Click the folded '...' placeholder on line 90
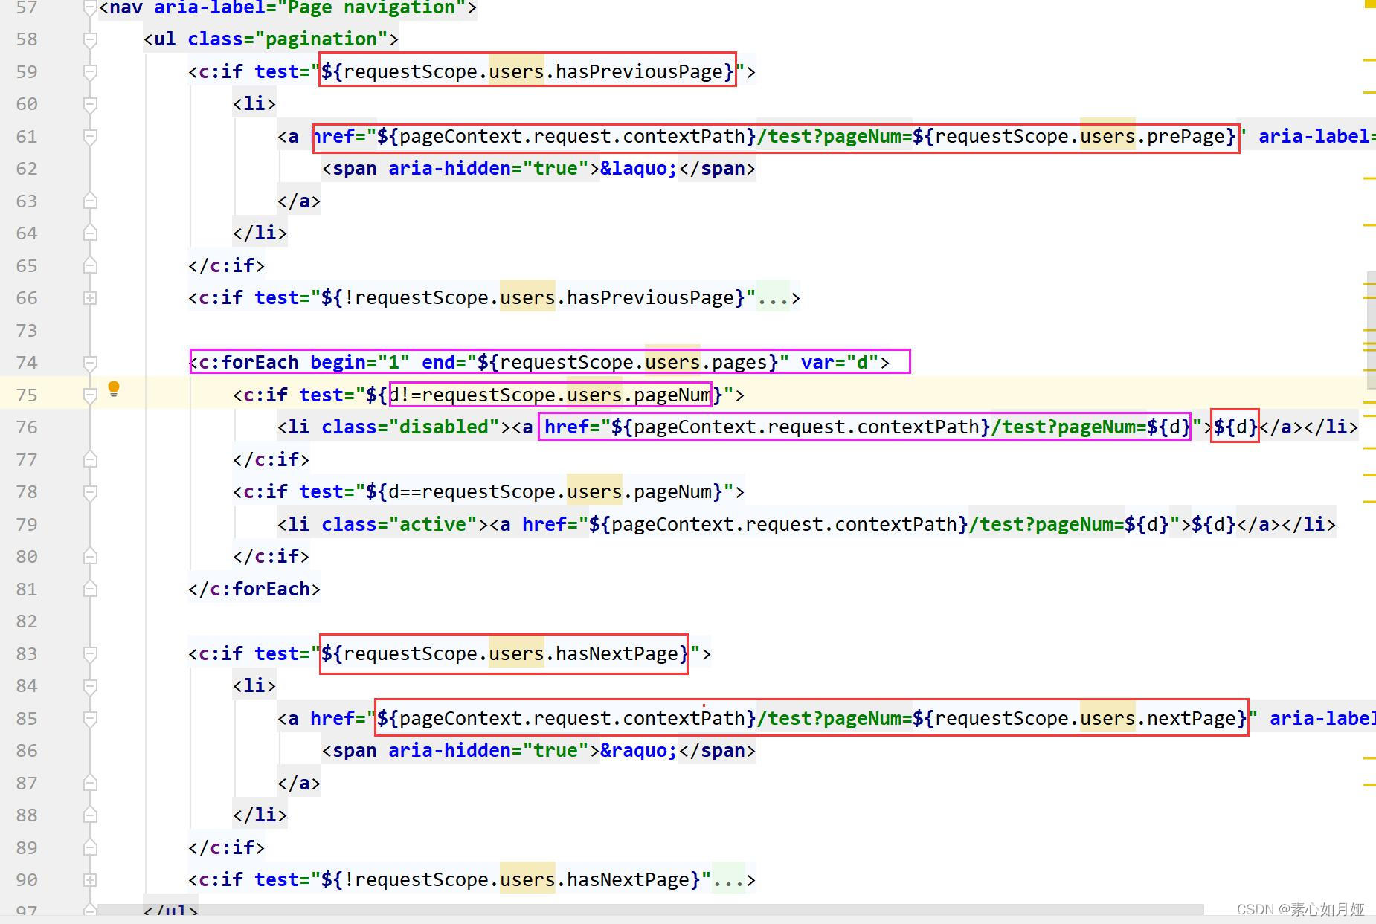The image size is (1376, 924). (728, 880)
